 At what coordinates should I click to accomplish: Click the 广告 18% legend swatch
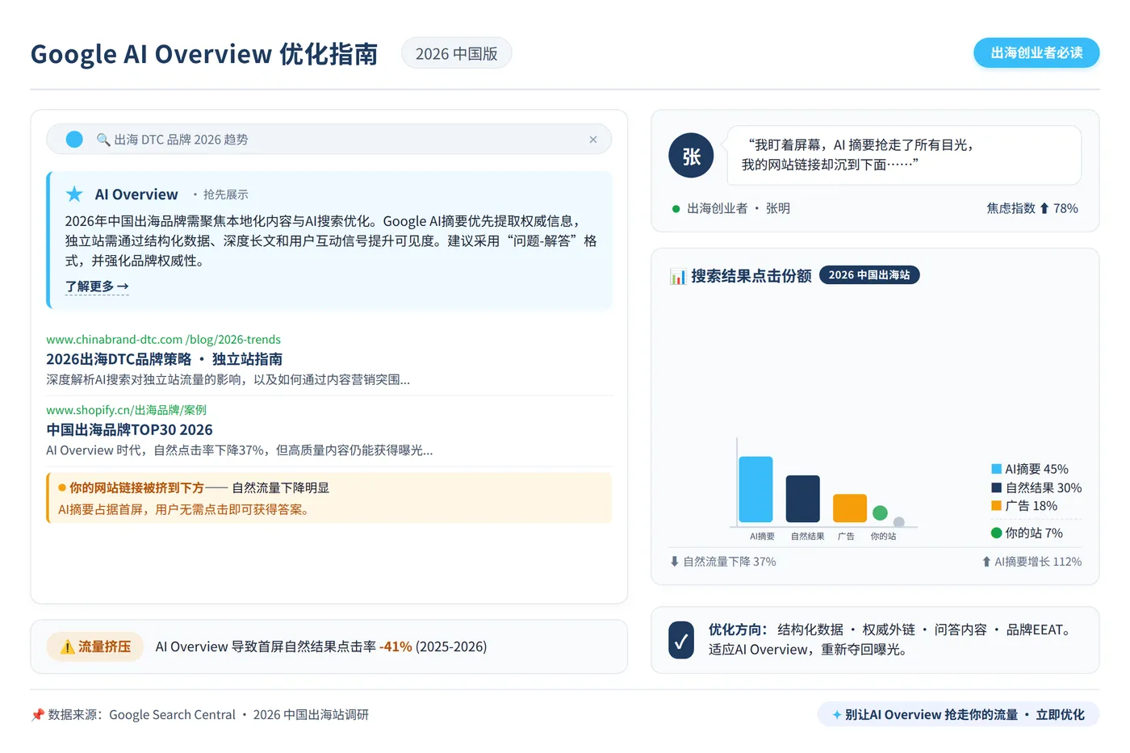997,506
